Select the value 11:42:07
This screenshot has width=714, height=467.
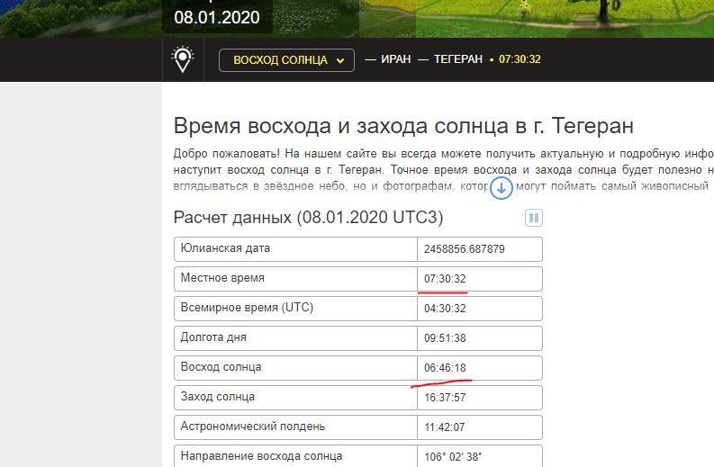click(445, 427)
